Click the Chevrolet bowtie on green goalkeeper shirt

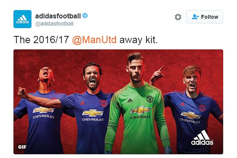tap(140, 110)
